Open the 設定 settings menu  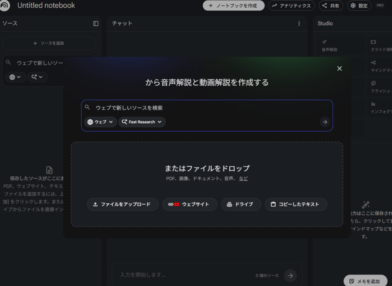click(x=359, y=6)
